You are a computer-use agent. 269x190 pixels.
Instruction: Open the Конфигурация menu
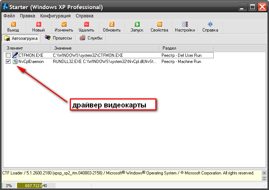[x=55, y=16]
